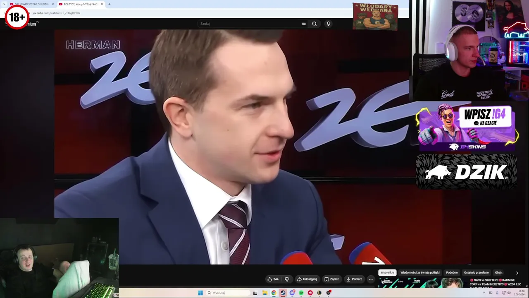This screenshot has height=298, width=529.
Task: Expand more filter chips with right arrow
Action: pos(517,273)
